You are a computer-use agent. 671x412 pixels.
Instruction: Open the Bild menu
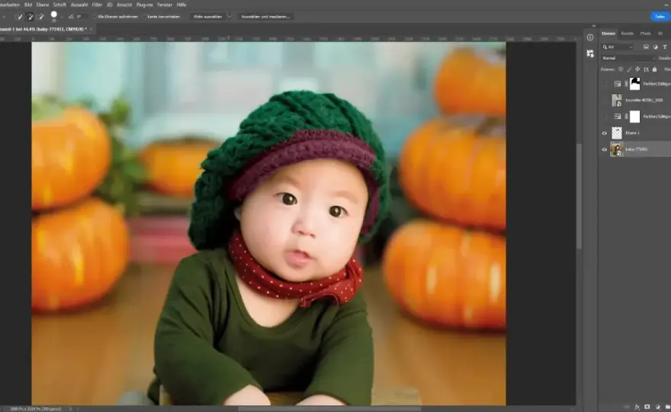[x=27, y=5]
